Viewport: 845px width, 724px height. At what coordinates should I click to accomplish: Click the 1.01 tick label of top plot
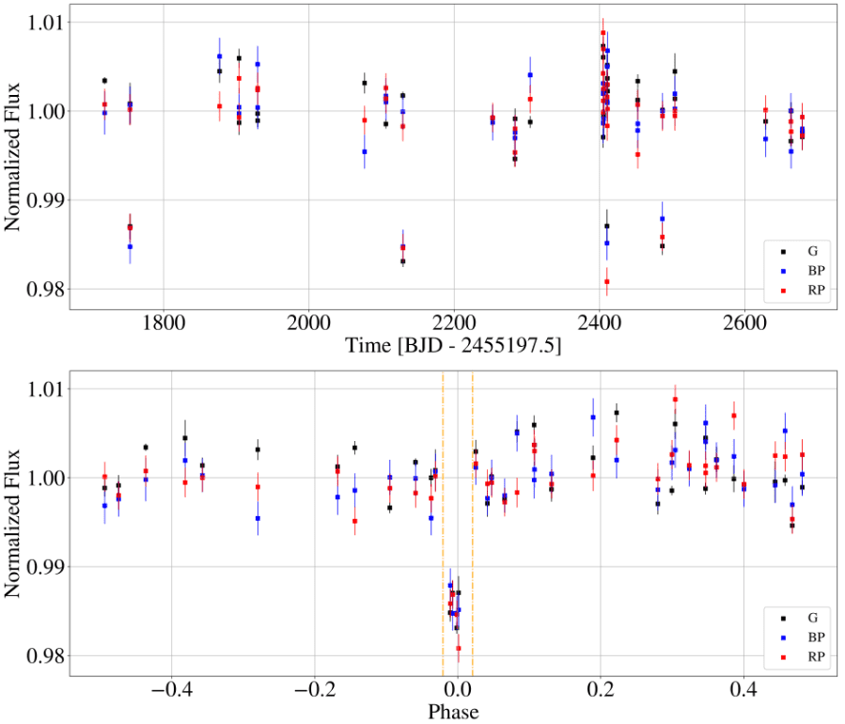click(45, 23)
